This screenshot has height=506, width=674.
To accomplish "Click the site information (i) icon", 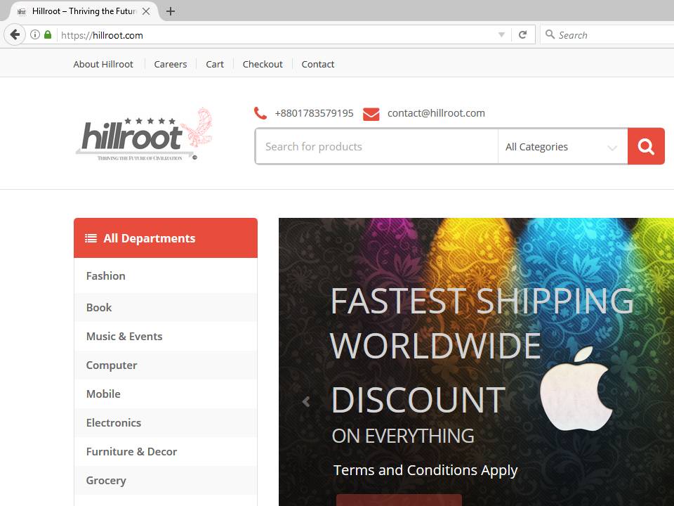I will coord(35,34).
